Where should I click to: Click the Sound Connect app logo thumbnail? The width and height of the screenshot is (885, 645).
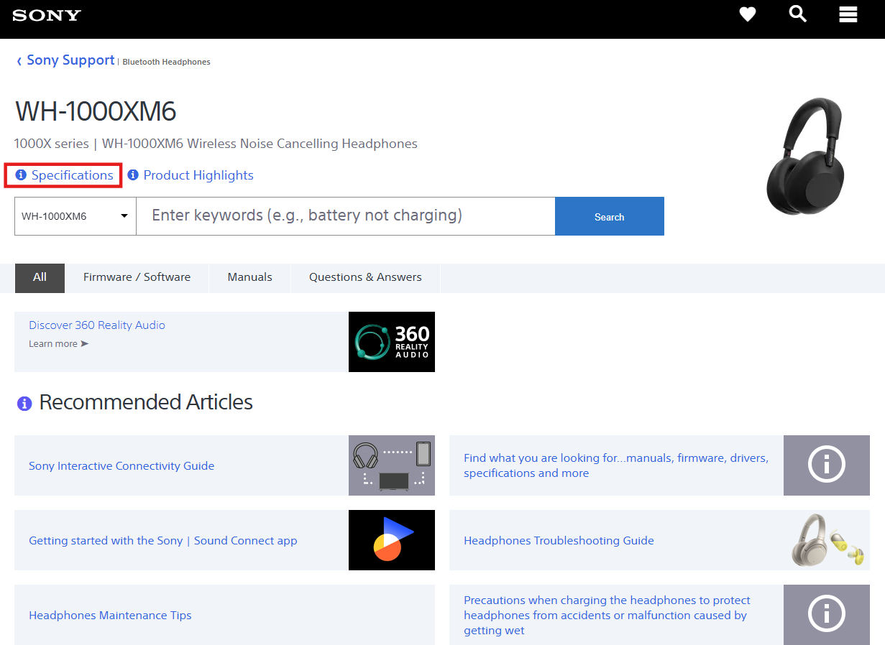392,540
